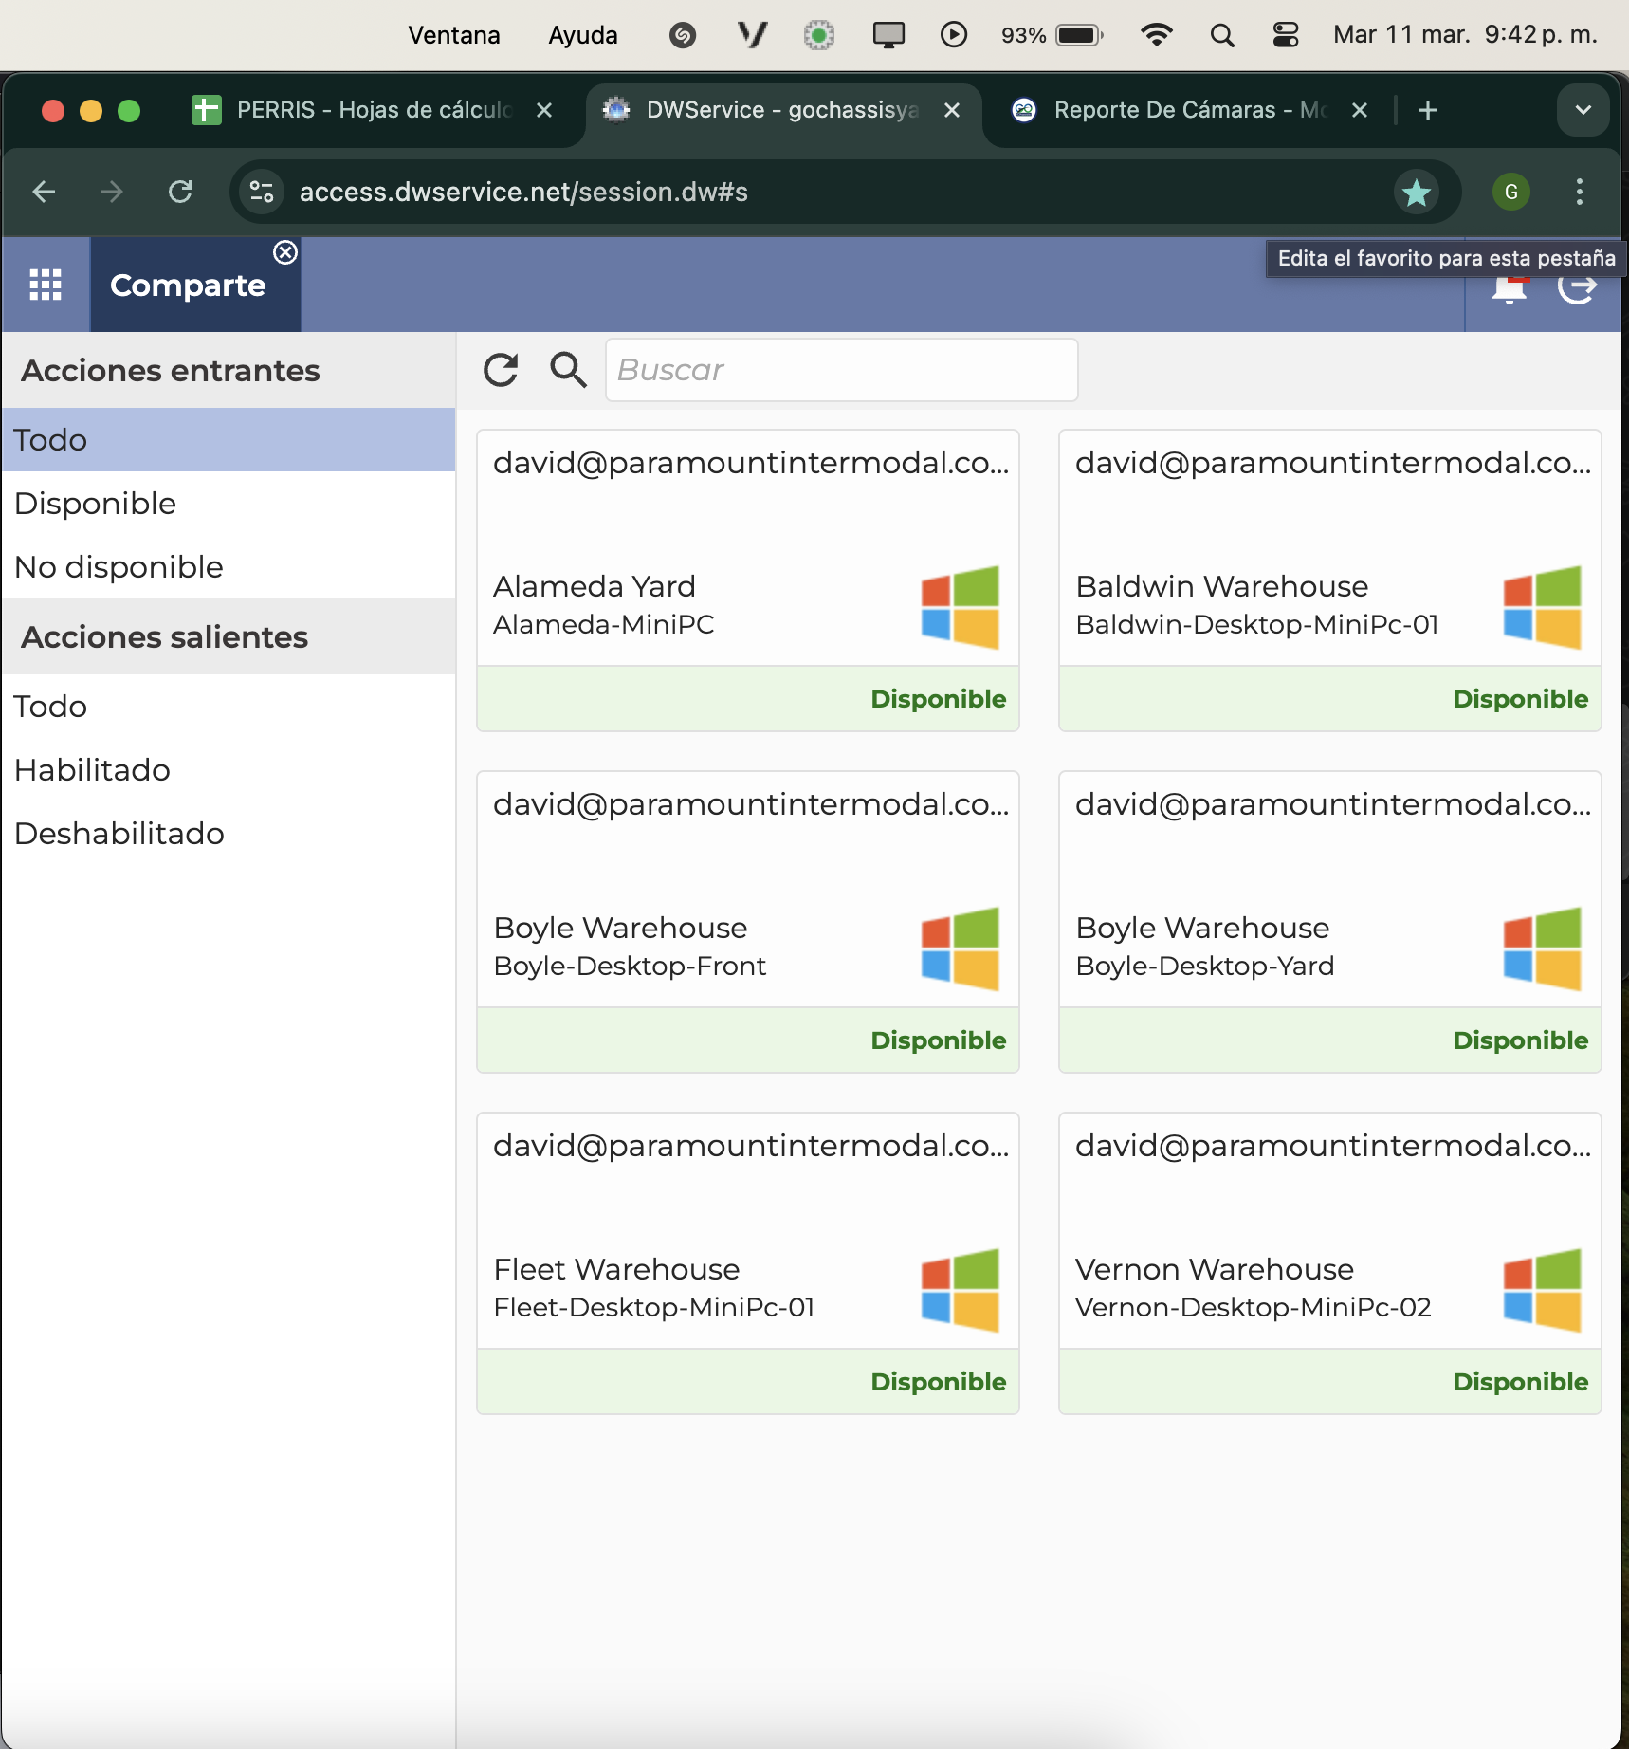Edit the bookmark star for this tab

pyautogui.click(x=1417, y=193)
